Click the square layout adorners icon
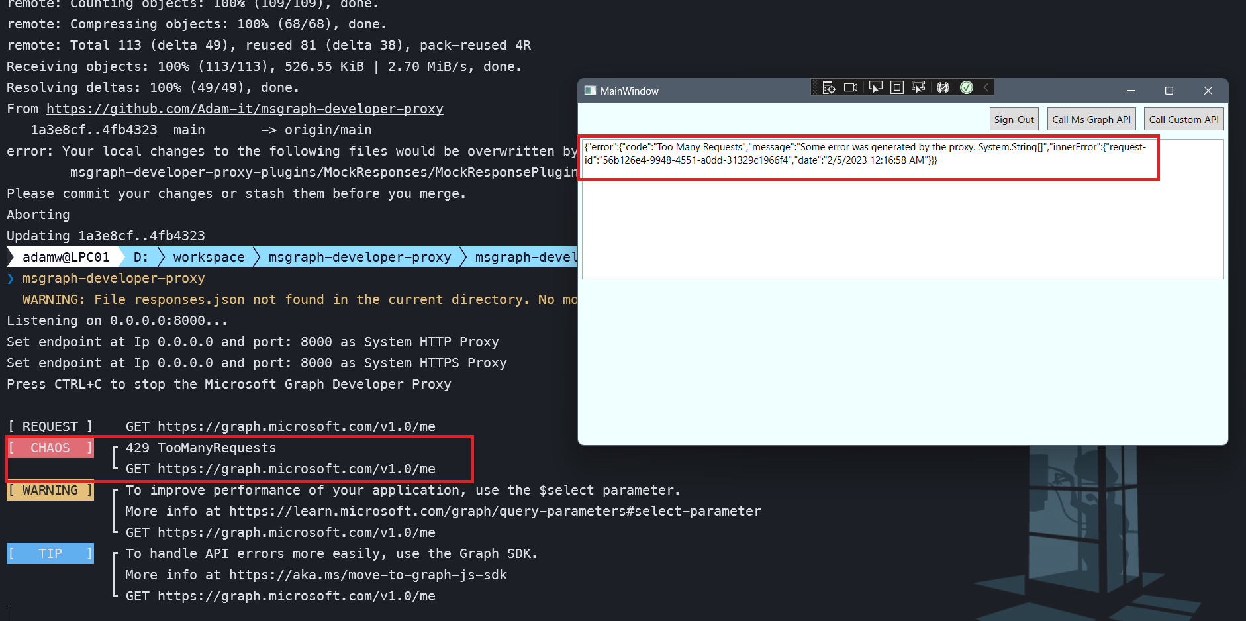Viewport: 1246px width, 621px height. 897,87
